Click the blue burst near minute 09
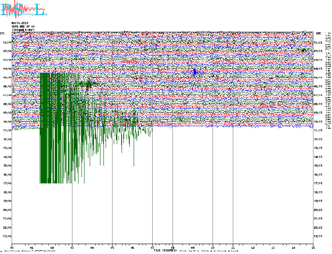332x254 pixels. 195,72
